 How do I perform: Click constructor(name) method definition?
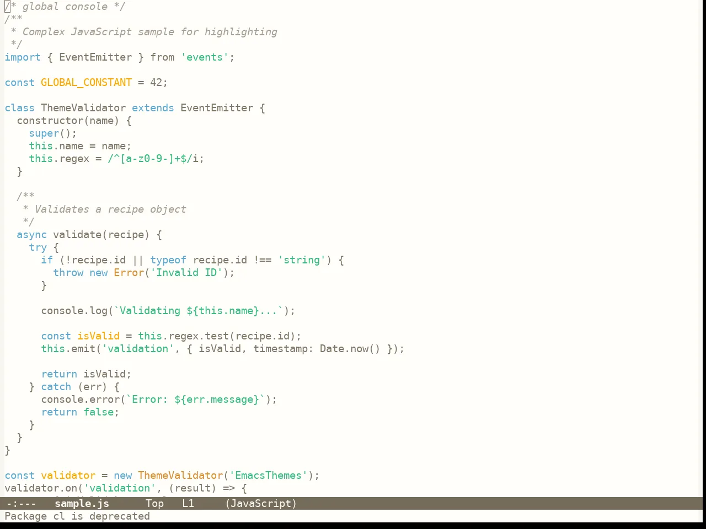(x=68, y=120)
